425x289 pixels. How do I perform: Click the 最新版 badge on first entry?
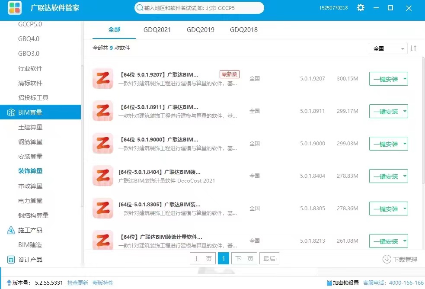click(229, 74)
